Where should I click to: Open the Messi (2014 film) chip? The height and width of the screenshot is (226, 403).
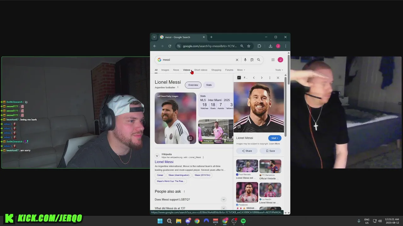[x=202, y=175]
